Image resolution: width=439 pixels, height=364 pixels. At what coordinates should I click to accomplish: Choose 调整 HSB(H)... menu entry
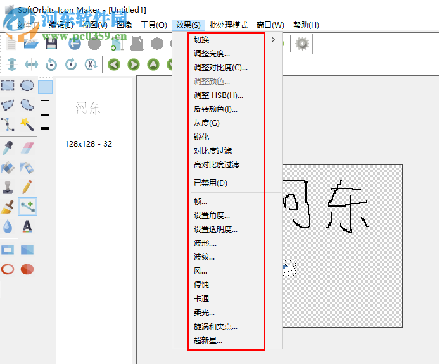[x=227, y=95]
